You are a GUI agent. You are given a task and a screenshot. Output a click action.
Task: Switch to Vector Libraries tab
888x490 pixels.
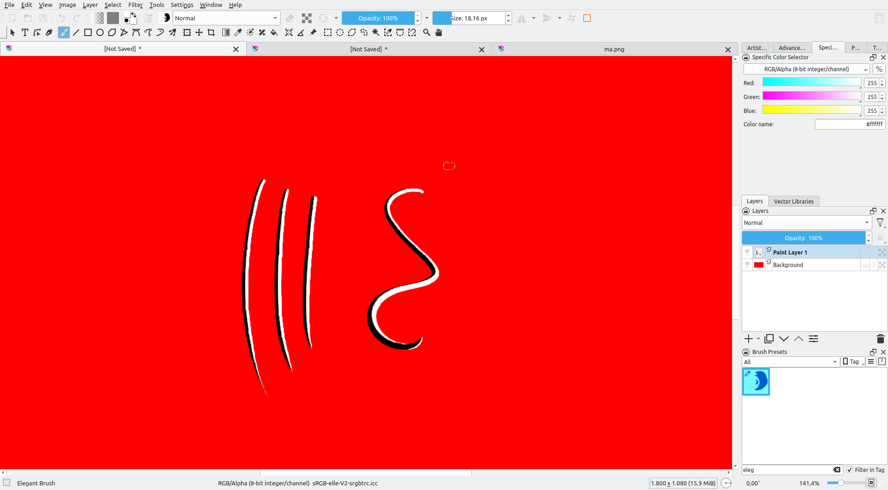click(794, 201)
